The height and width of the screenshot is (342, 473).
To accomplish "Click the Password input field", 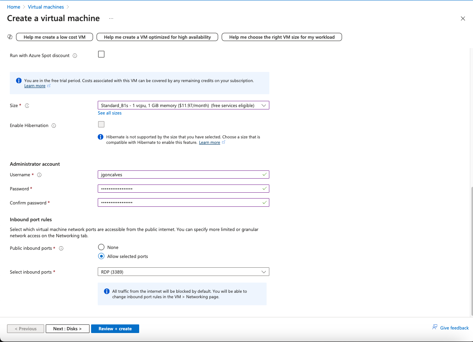I will [x=183, y=188].
